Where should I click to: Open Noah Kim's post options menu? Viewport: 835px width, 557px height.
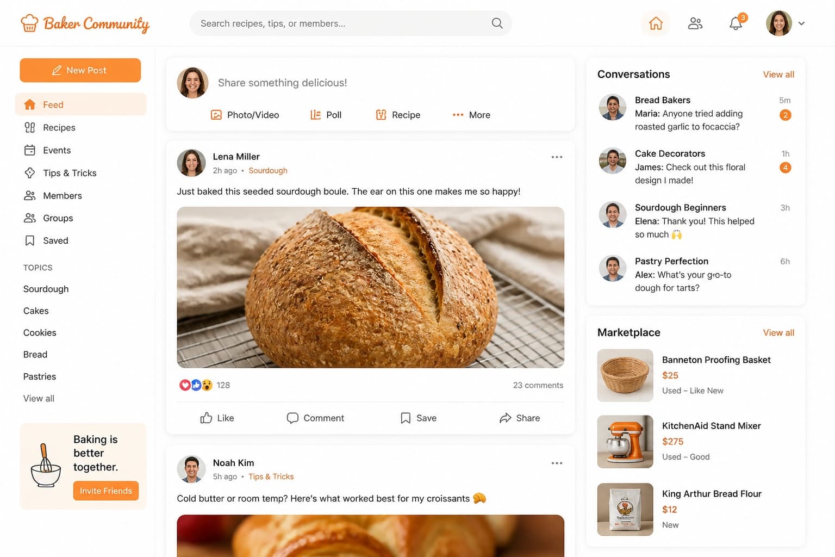tap(557, 463)
